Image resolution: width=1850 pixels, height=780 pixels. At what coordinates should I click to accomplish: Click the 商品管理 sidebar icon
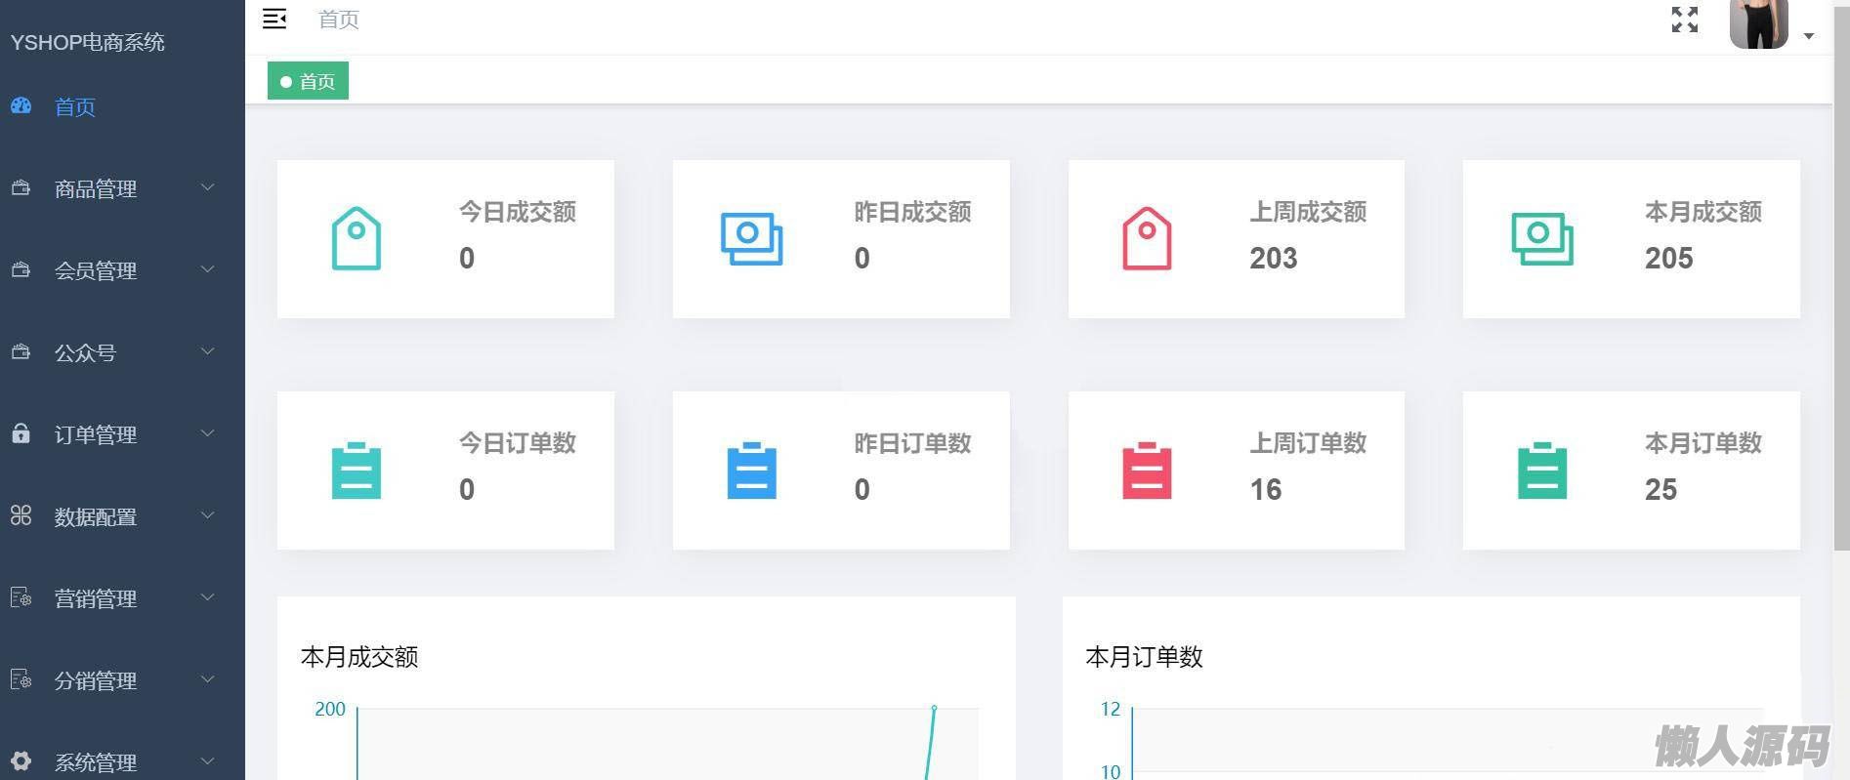(x=21, y=187)
